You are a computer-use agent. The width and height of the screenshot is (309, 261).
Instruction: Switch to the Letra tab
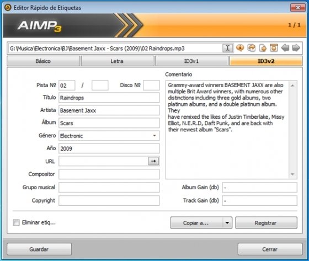117,61
